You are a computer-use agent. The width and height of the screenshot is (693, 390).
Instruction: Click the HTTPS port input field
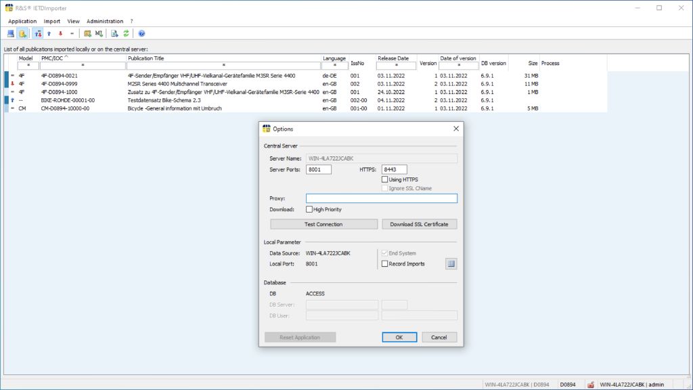(394, 169)
